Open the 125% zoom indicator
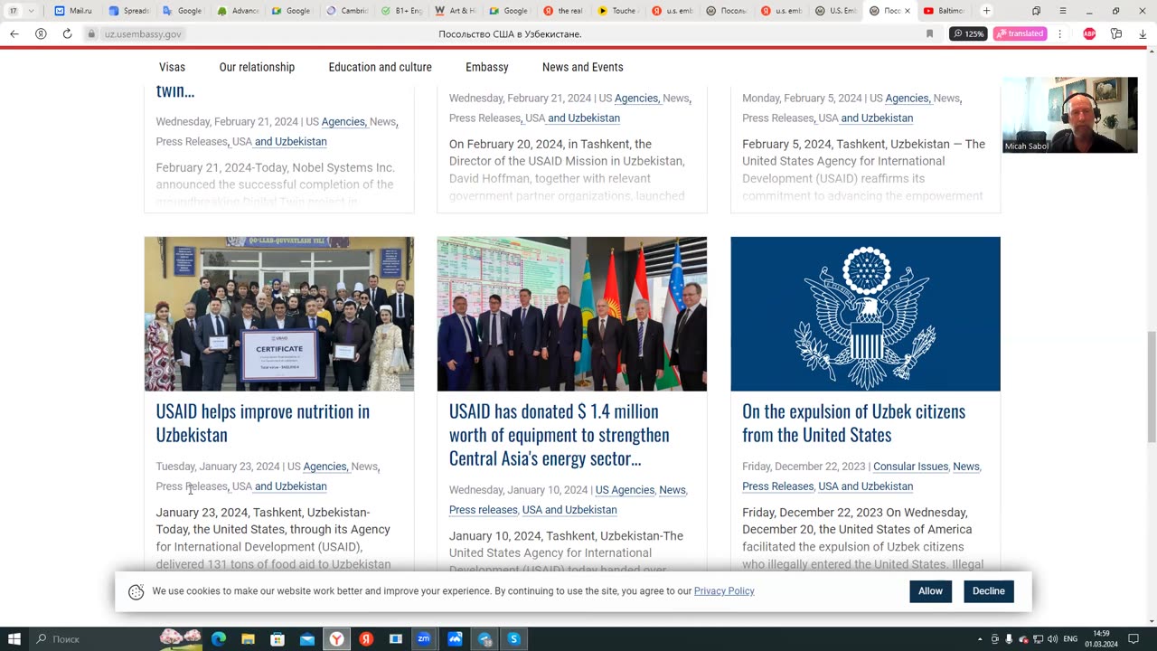 (x=968, y=33)
